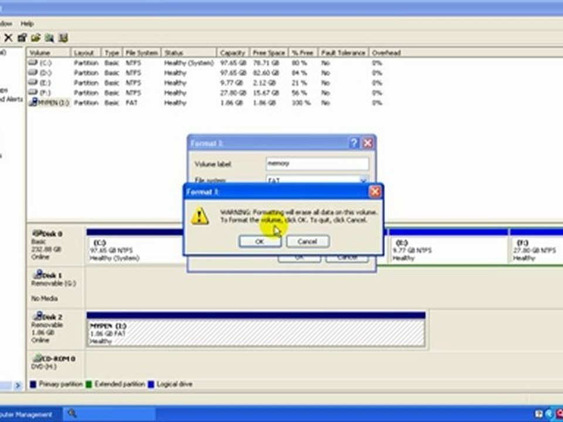The height and width of the screenshot is (422, 563).
Task: Click the Delete X toolbar icon
Action: (x=8, y=38)
